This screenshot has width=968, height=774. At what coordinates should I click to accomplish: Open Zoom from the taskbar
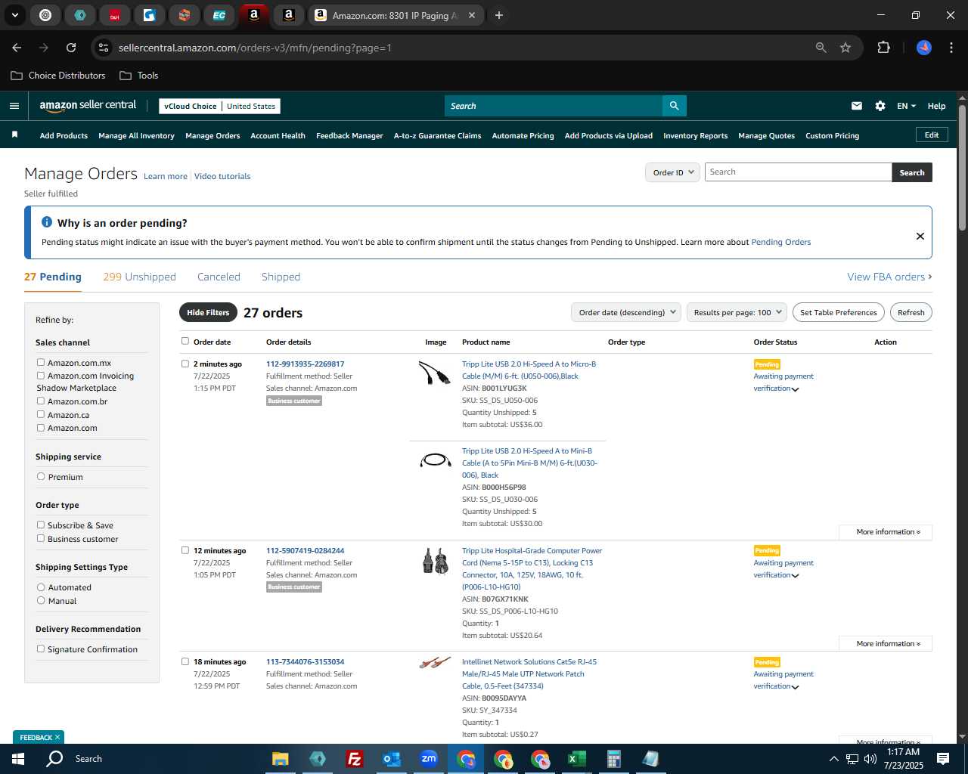coord(429,759)
